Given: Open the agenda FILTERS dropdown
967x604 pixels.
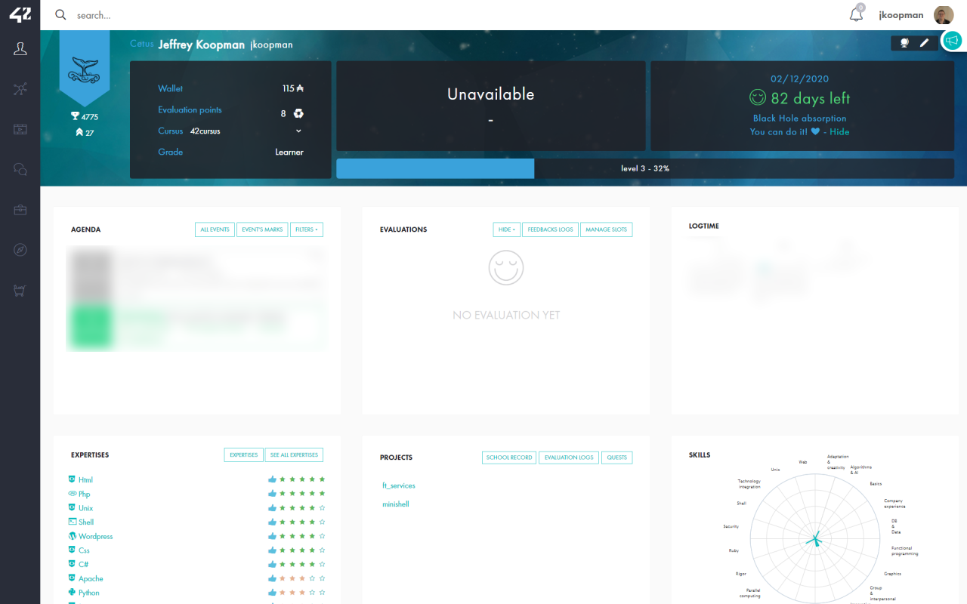Looking at the screenshot, I should click(307, 230).
